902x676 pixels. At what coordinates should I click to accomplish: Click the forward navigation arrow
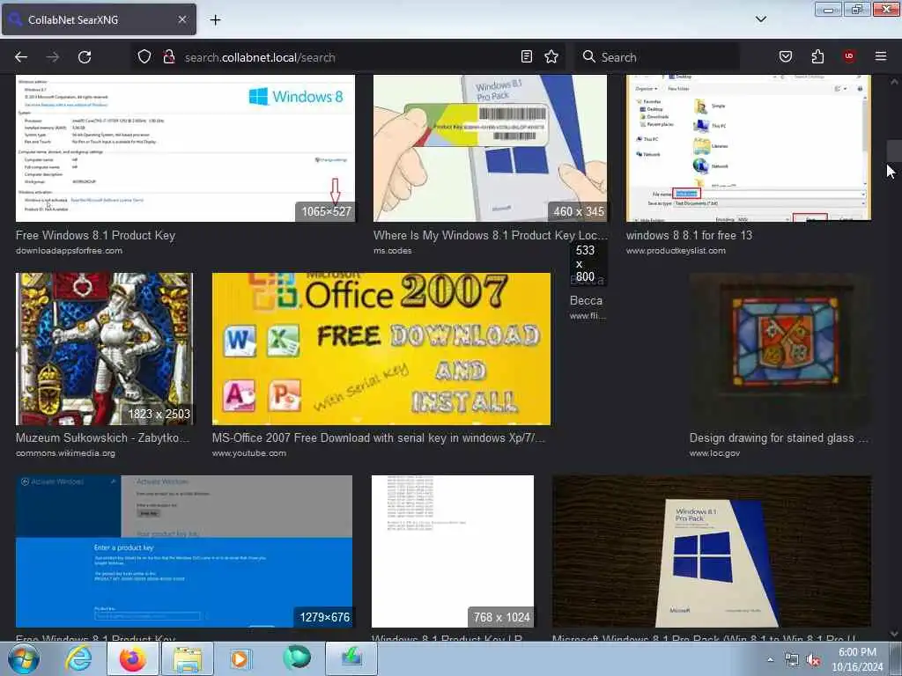point(53,57)
